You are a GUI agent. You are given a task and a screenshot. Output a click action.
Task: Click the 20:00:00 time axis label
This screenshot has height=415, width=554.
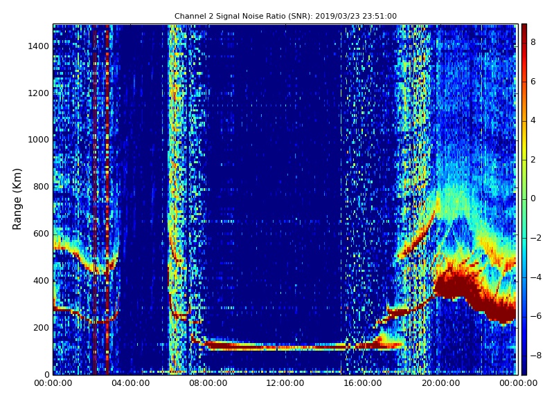(440, 383)
